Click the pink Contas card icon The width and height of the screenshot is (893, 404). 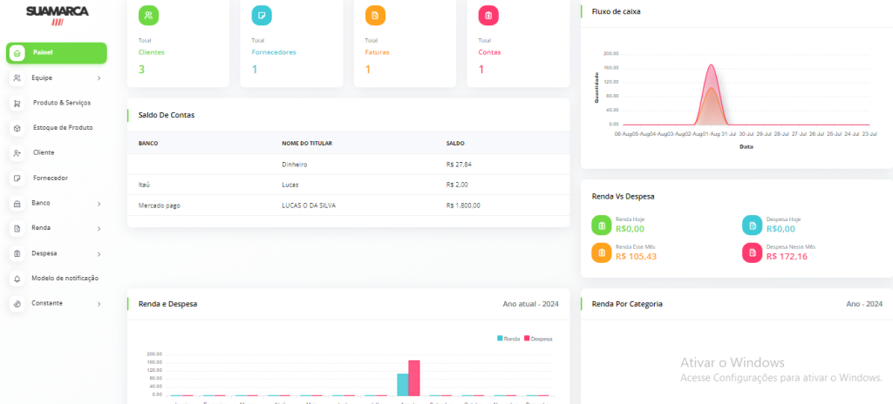coord(488,16)
